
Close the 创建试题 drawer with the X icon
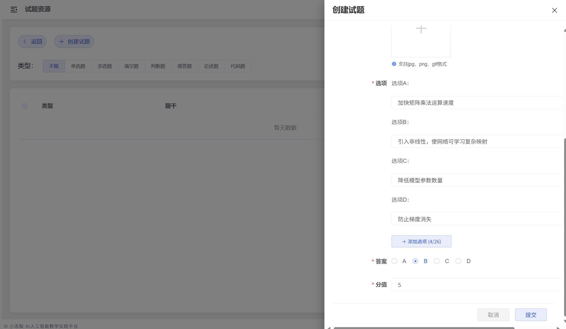click(x=554, y=10)
